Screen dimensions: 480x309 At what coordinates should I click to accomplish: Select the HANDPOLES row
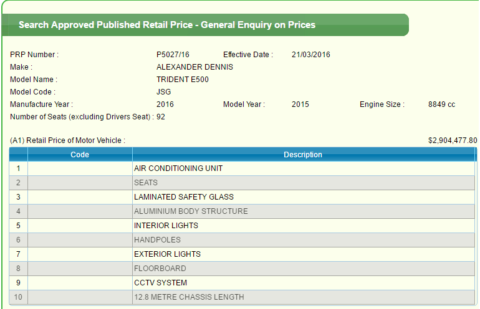click(x=157, y=240)
